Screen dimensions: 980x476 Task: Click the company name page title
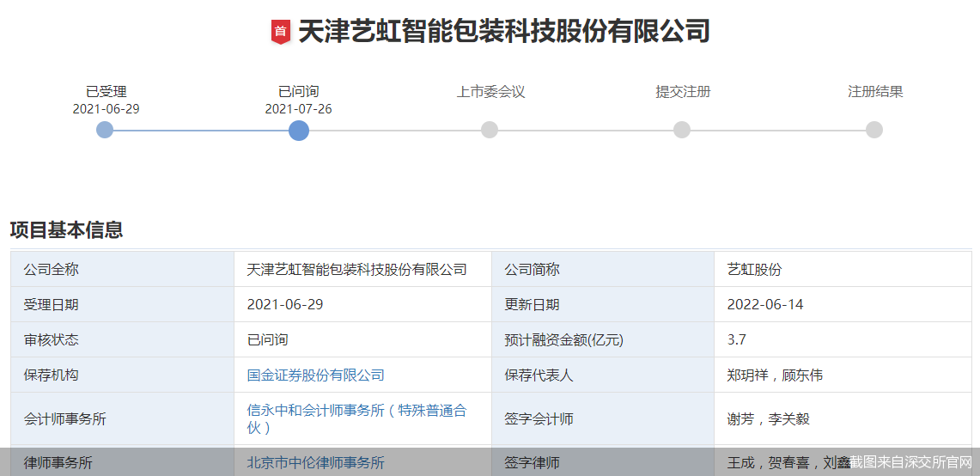click(503, 32)
